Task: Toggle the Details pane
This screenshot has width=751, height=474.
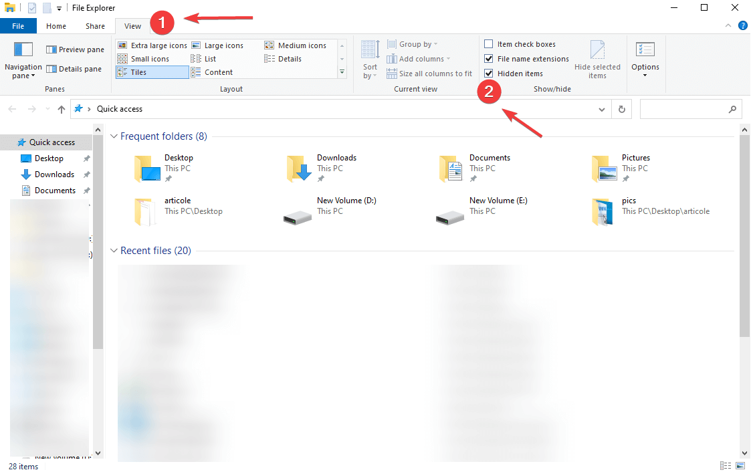Action: click(x=74, y=69)
